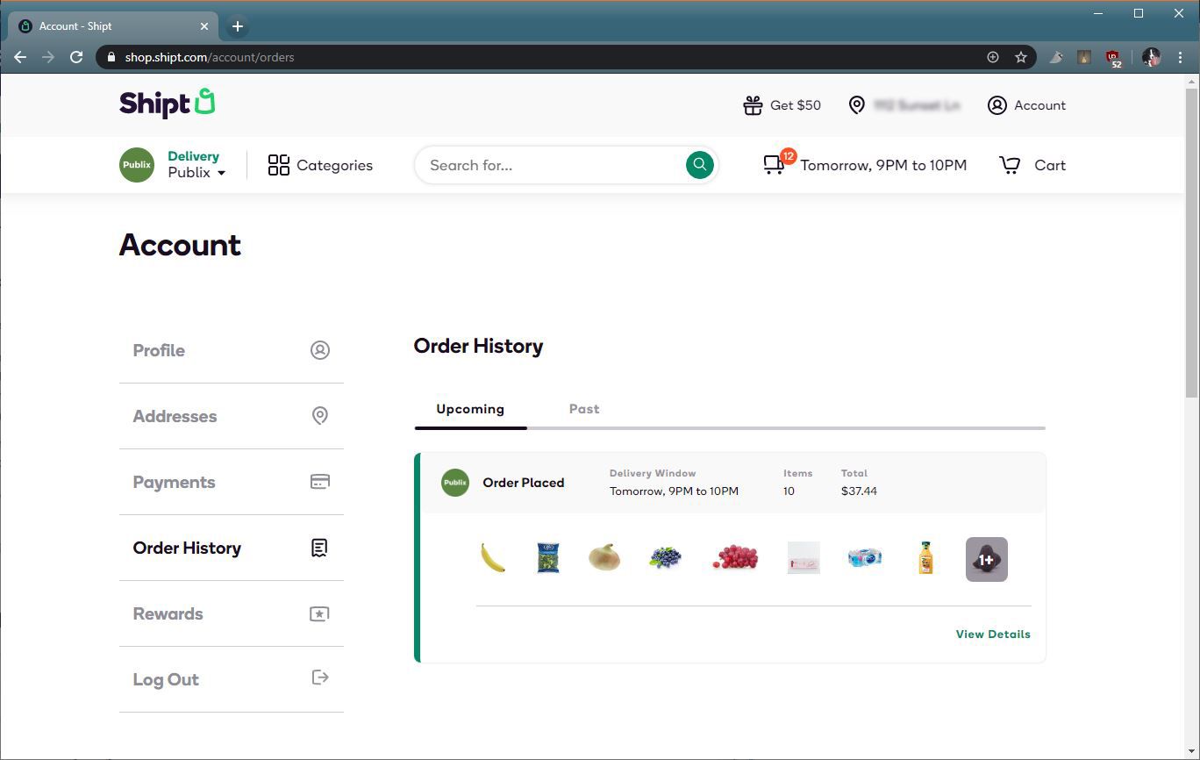This screenshot has height=760, width=1200.
Task: Click the Log Out arrow icon
Action: [320, 678]
